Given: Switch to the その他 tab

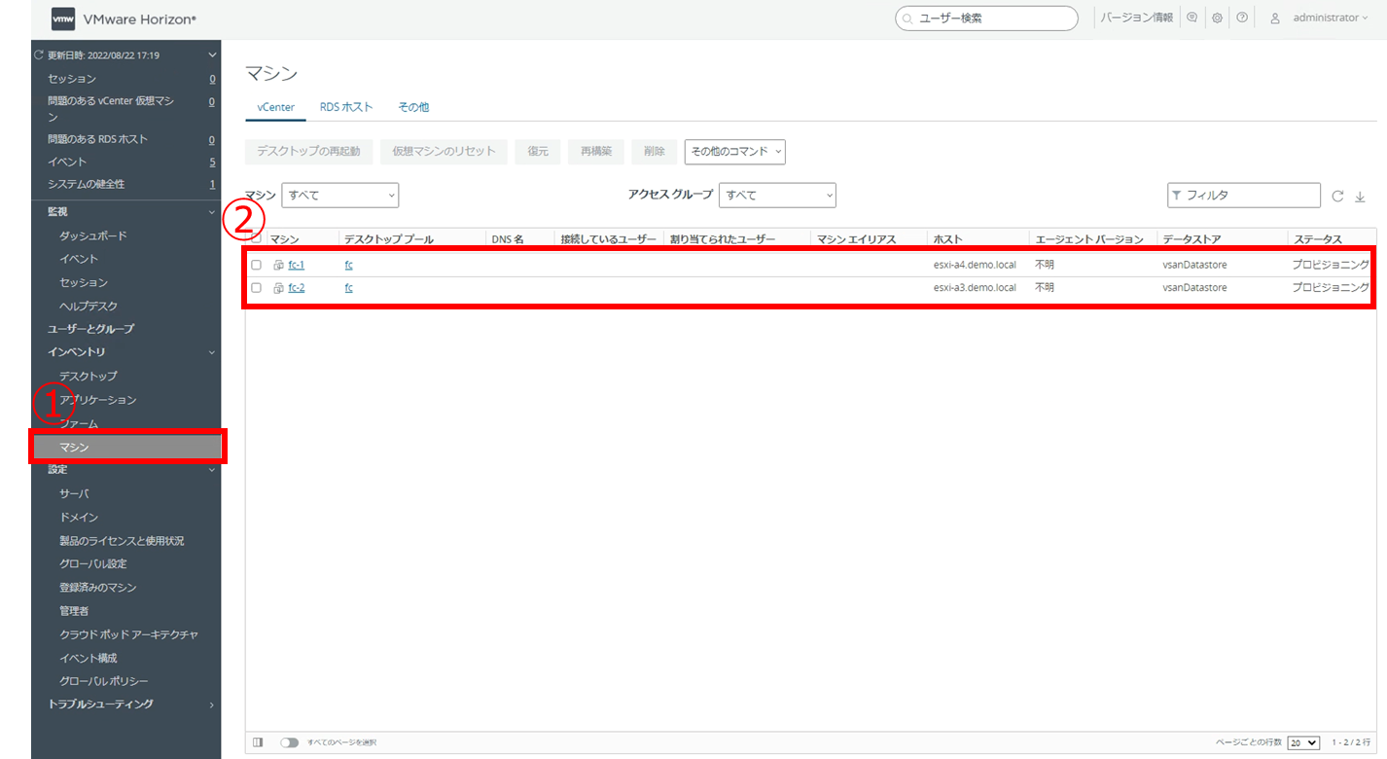Looking at the screenshot, I should [x=413, y=107].
